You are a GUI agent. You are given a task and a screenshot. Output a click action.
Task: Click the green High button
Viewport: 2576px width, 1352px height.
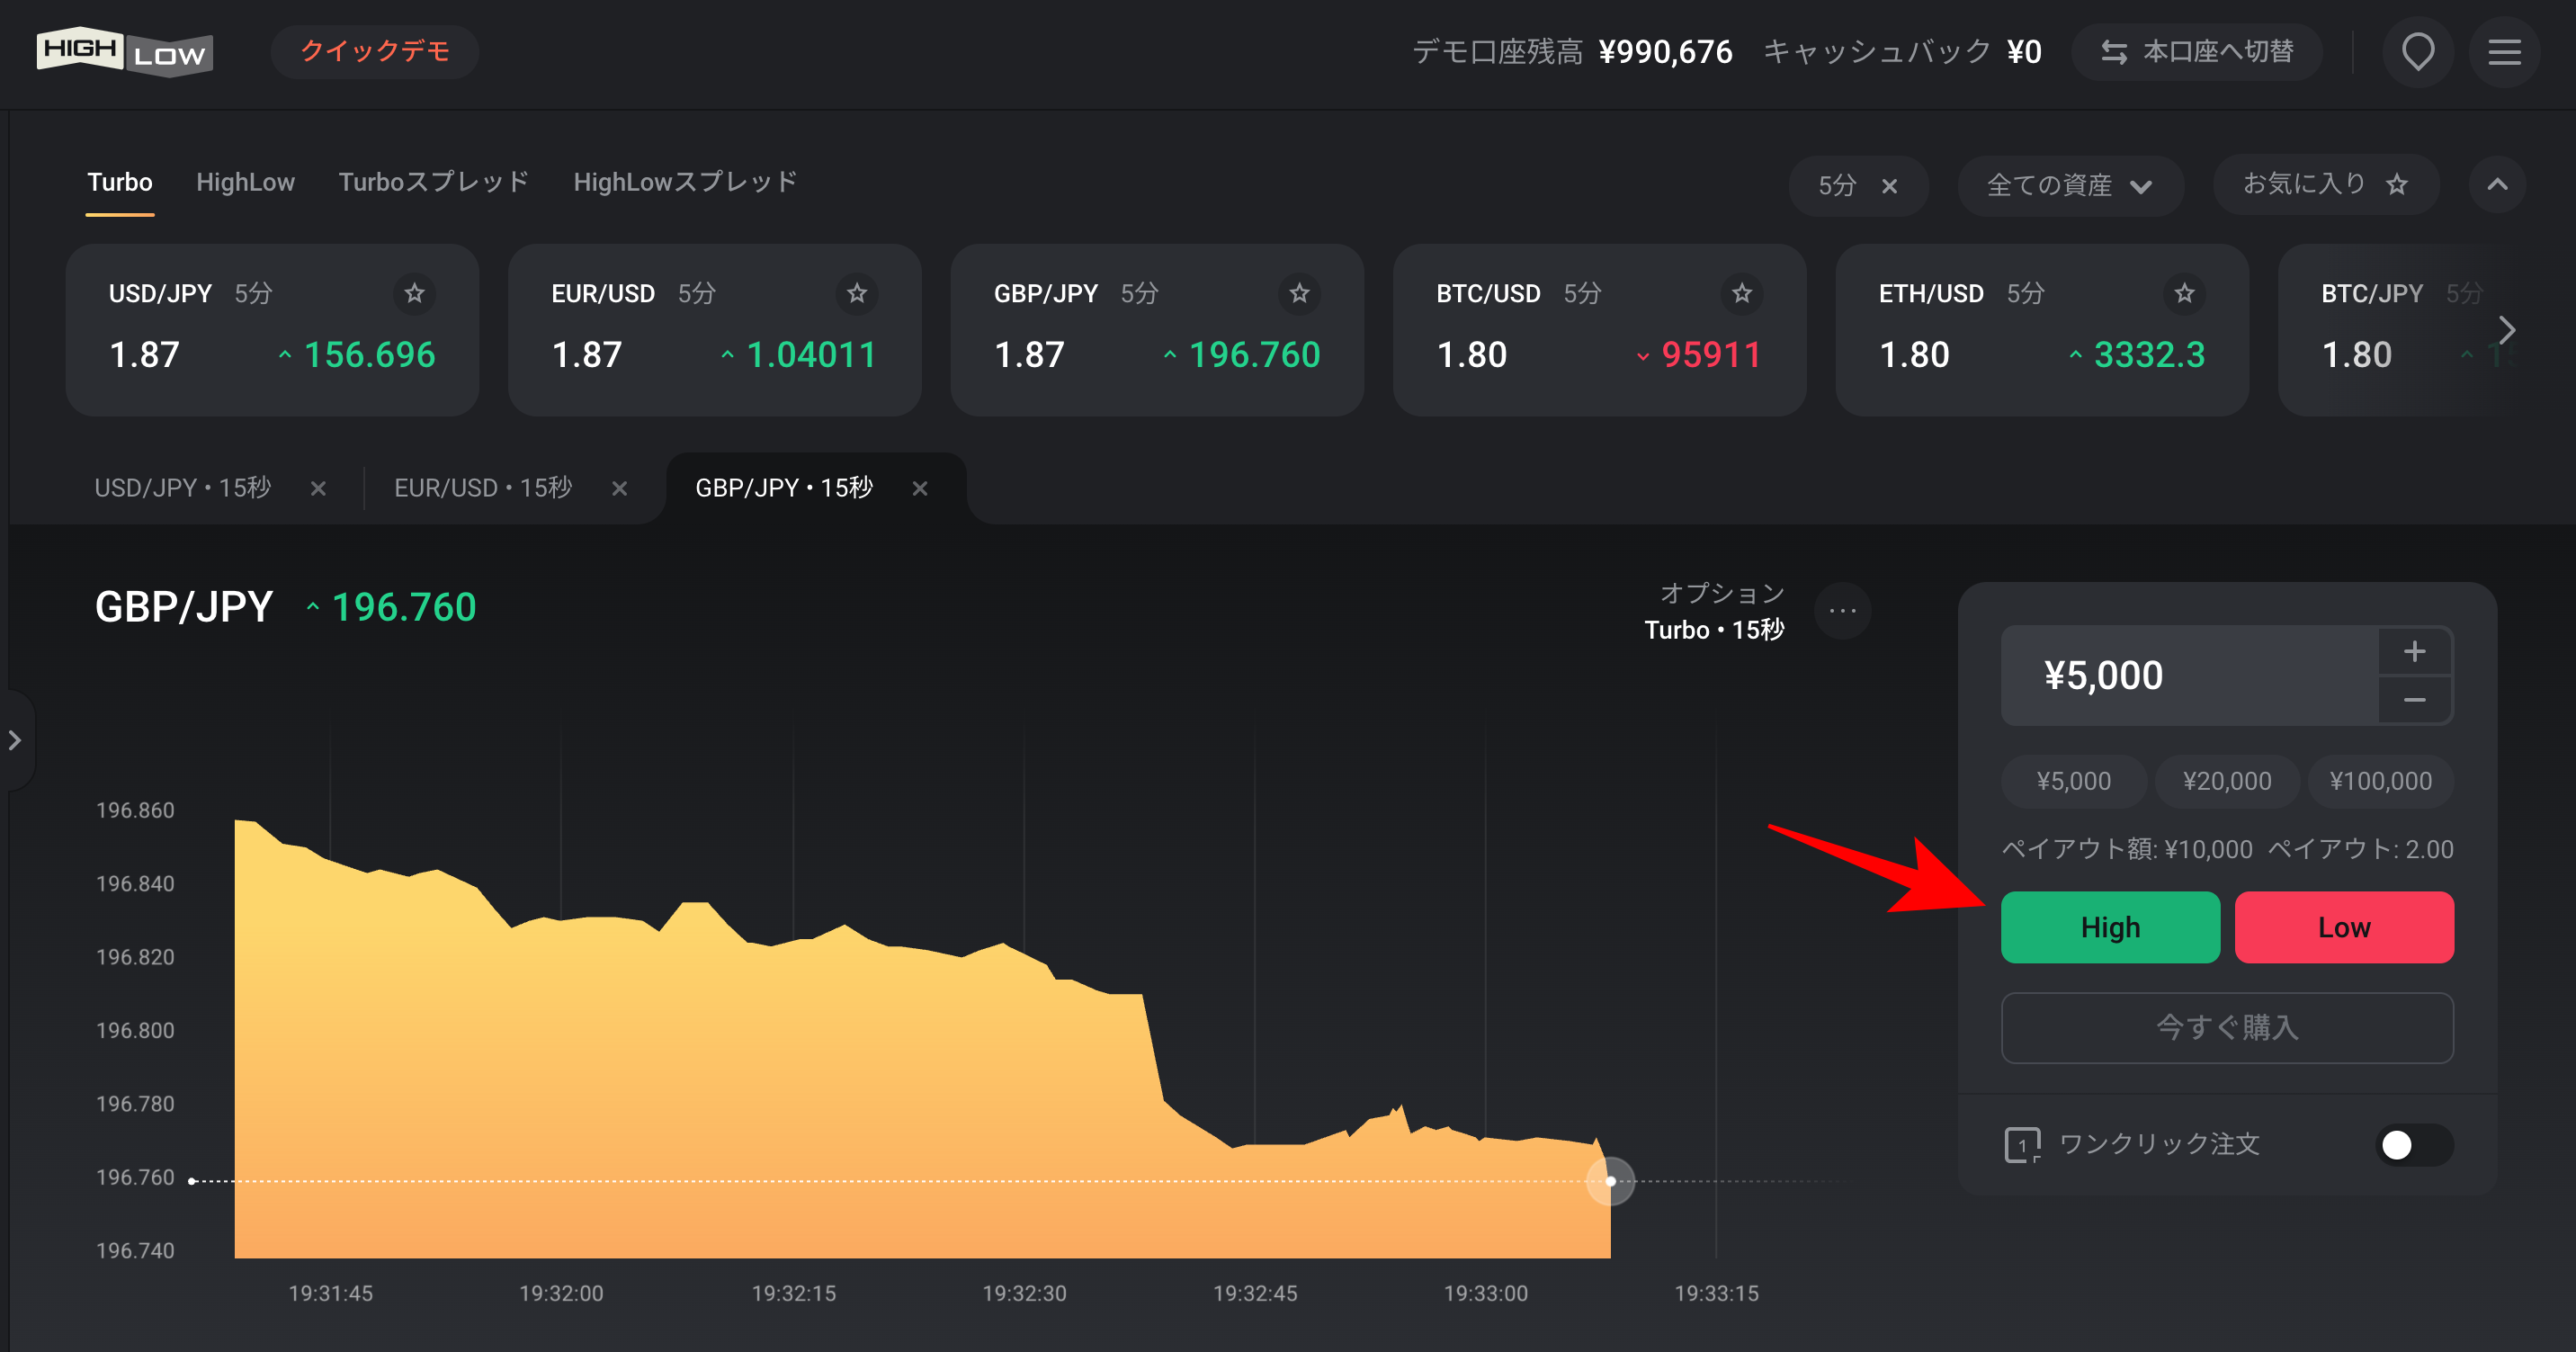point(2110,927)
